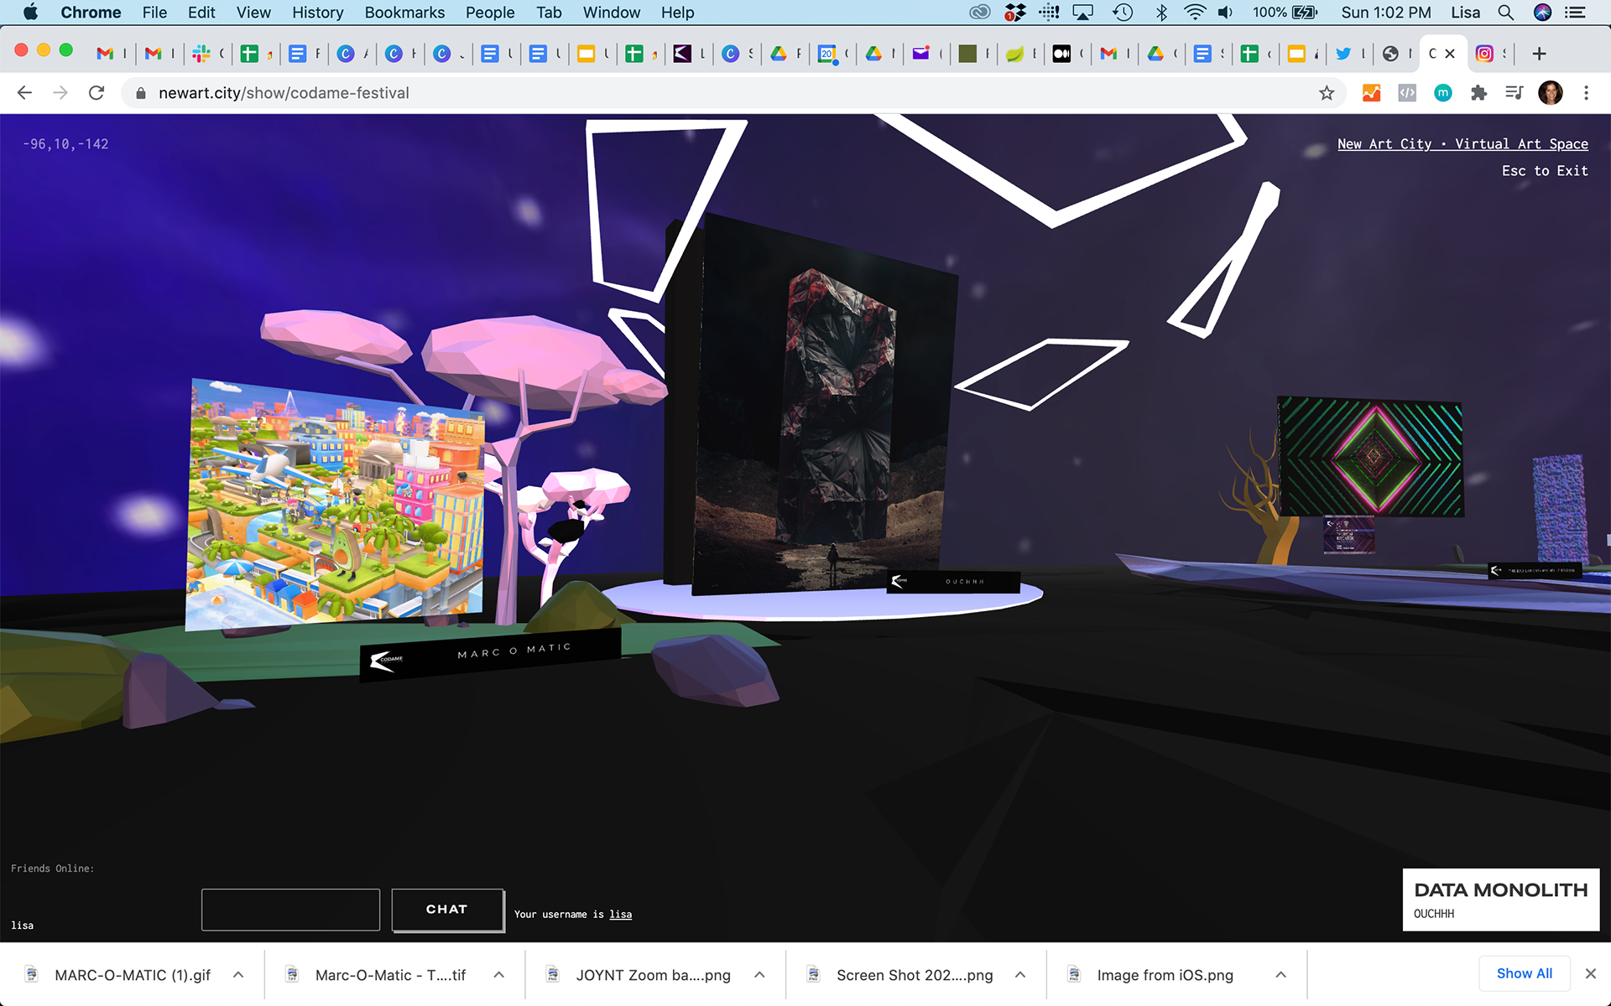Click the Creative Cloud menu bar icon
The height and width of the screenshot is (1006, 1611).
click(x=979, y=13)
